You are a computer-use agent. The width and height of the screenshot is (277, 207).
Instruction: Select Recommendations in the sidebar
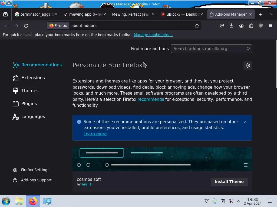(37, 65)
